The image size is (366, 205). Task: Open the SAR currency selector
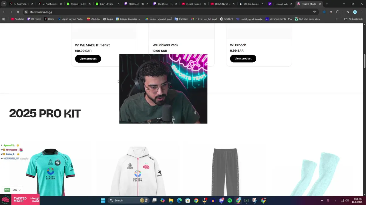(x=12, y=190)
